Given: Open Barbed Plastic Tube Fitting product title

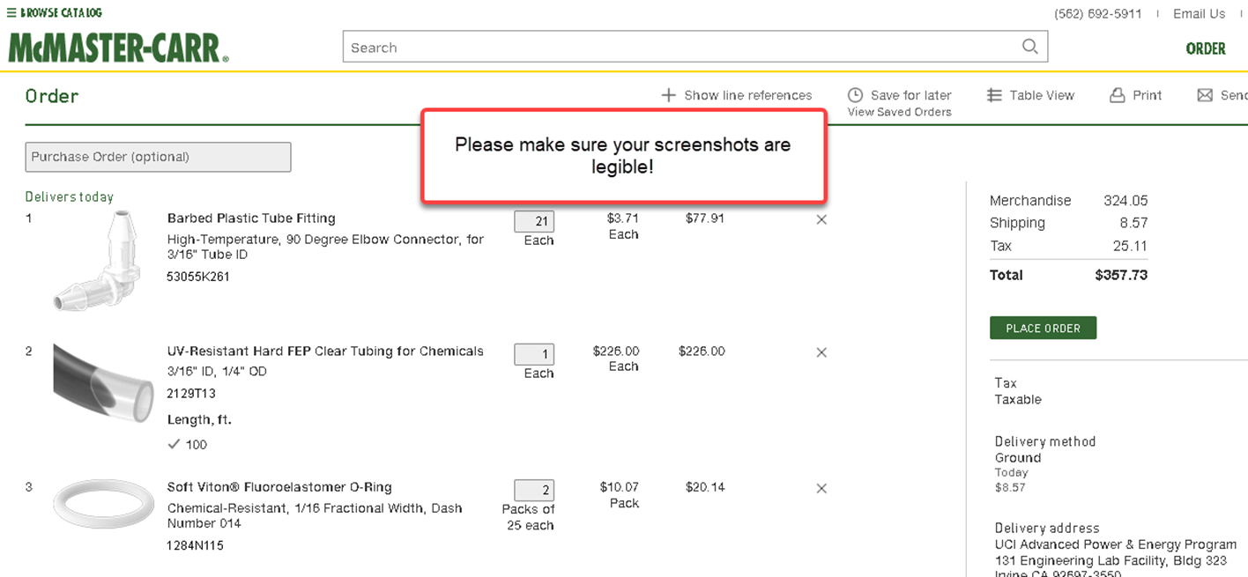Looking at the screenshot, I should coord(251,218).
